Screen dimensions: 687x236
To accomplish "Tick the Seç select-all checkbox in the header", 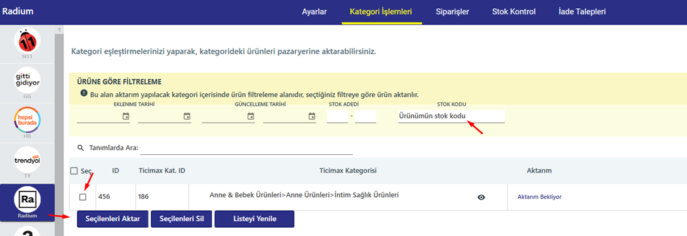I will tap(74, 171).
